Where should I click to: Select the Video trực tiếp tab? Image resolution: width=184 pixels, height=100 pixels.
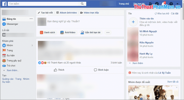tap(90, 13)
